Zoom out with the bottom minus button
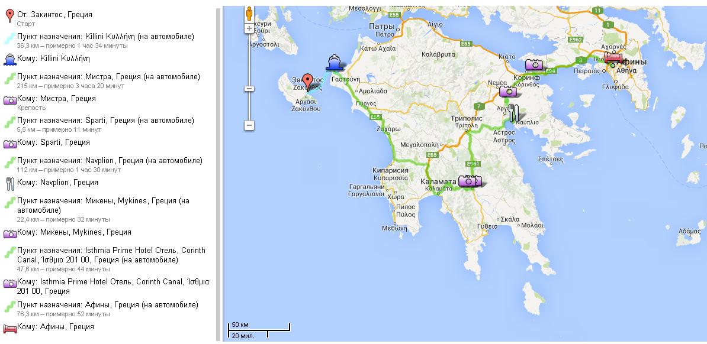 250,125
